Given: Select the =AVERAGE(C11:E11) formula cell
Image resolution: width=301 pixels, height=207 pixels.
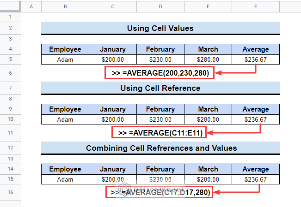Looking at the screenshot, I should click(x=159, y=132).
